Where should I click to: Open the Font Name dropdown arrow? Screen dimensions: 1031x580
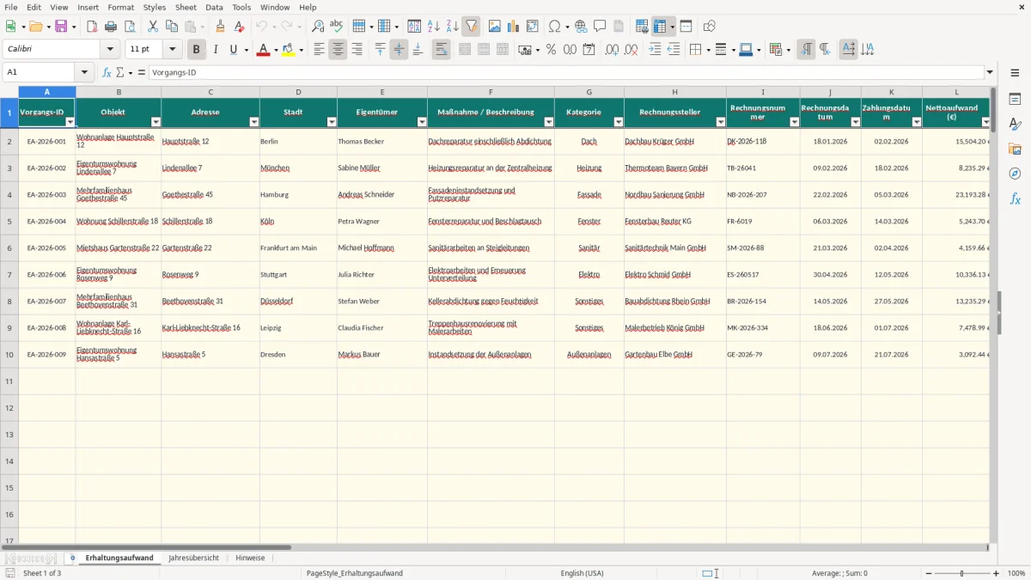click(111, 50)
